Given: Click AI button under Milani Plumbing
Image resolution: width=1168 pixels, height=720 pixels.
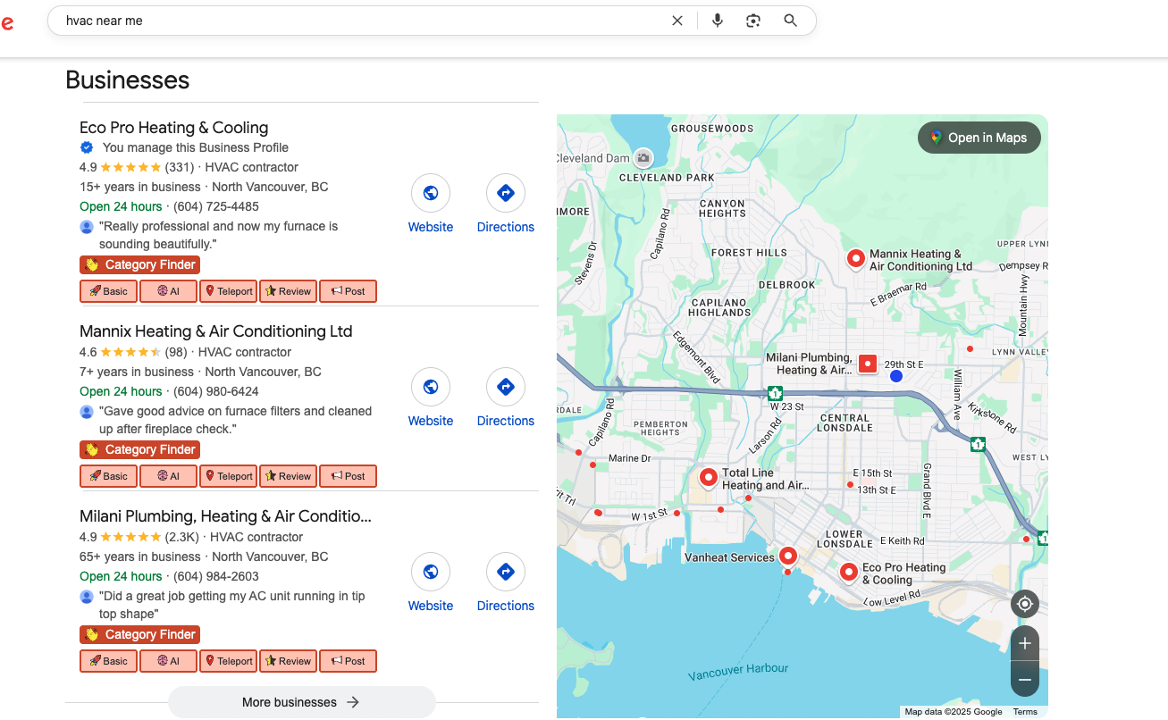Looking at the screenshot, I should pyautogui.click(x=168, y=661).
